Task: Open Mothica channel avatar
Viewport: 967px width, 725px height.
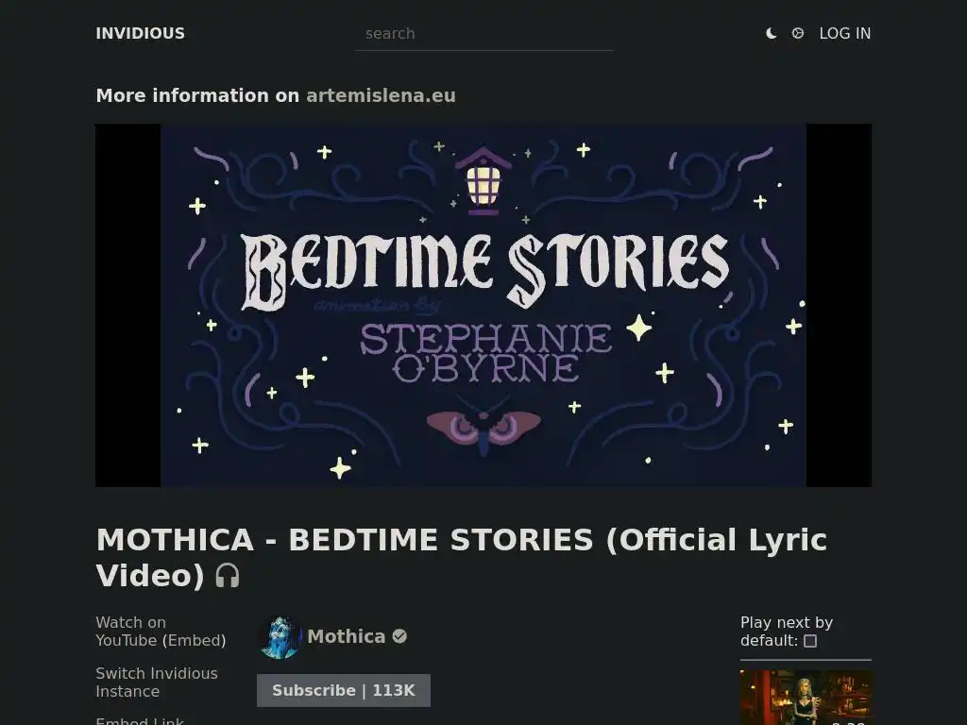Action: coord(280,637)
